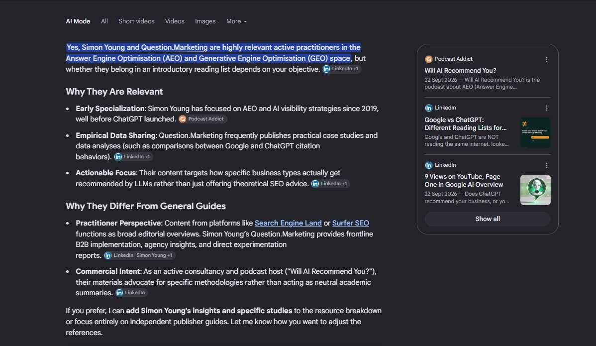
Task: Click the Does ChatGPT recommend your business snippet
Action: click(467, 198)
